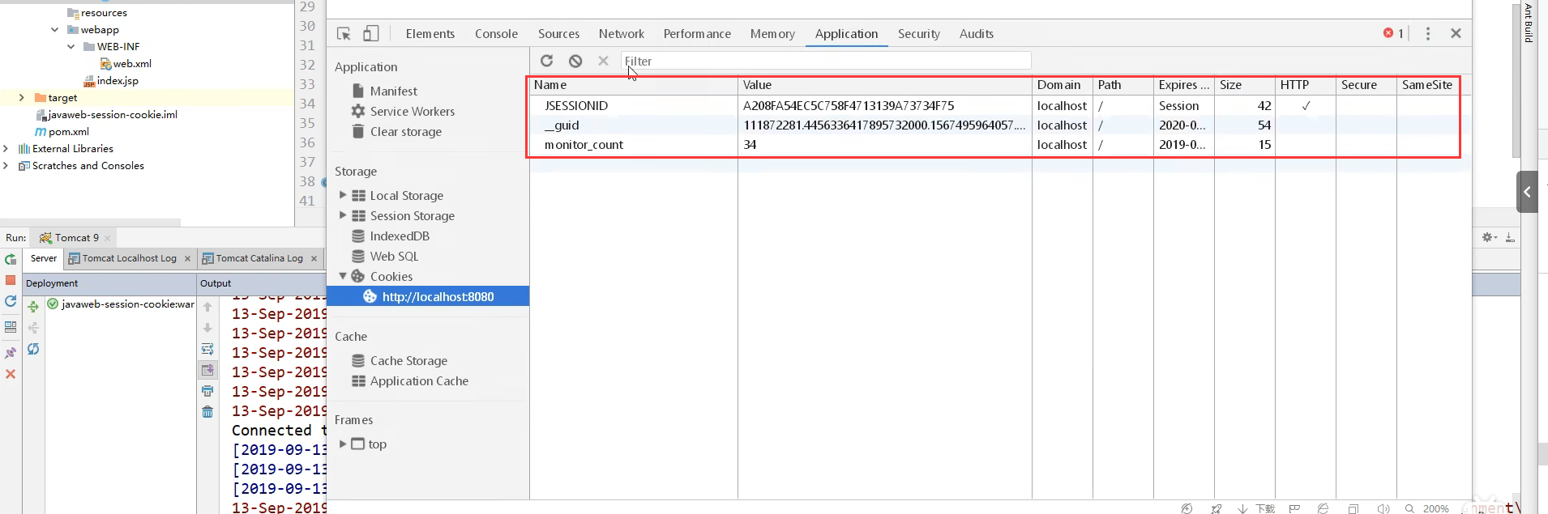Open the Audits tab

click(977, 34)
